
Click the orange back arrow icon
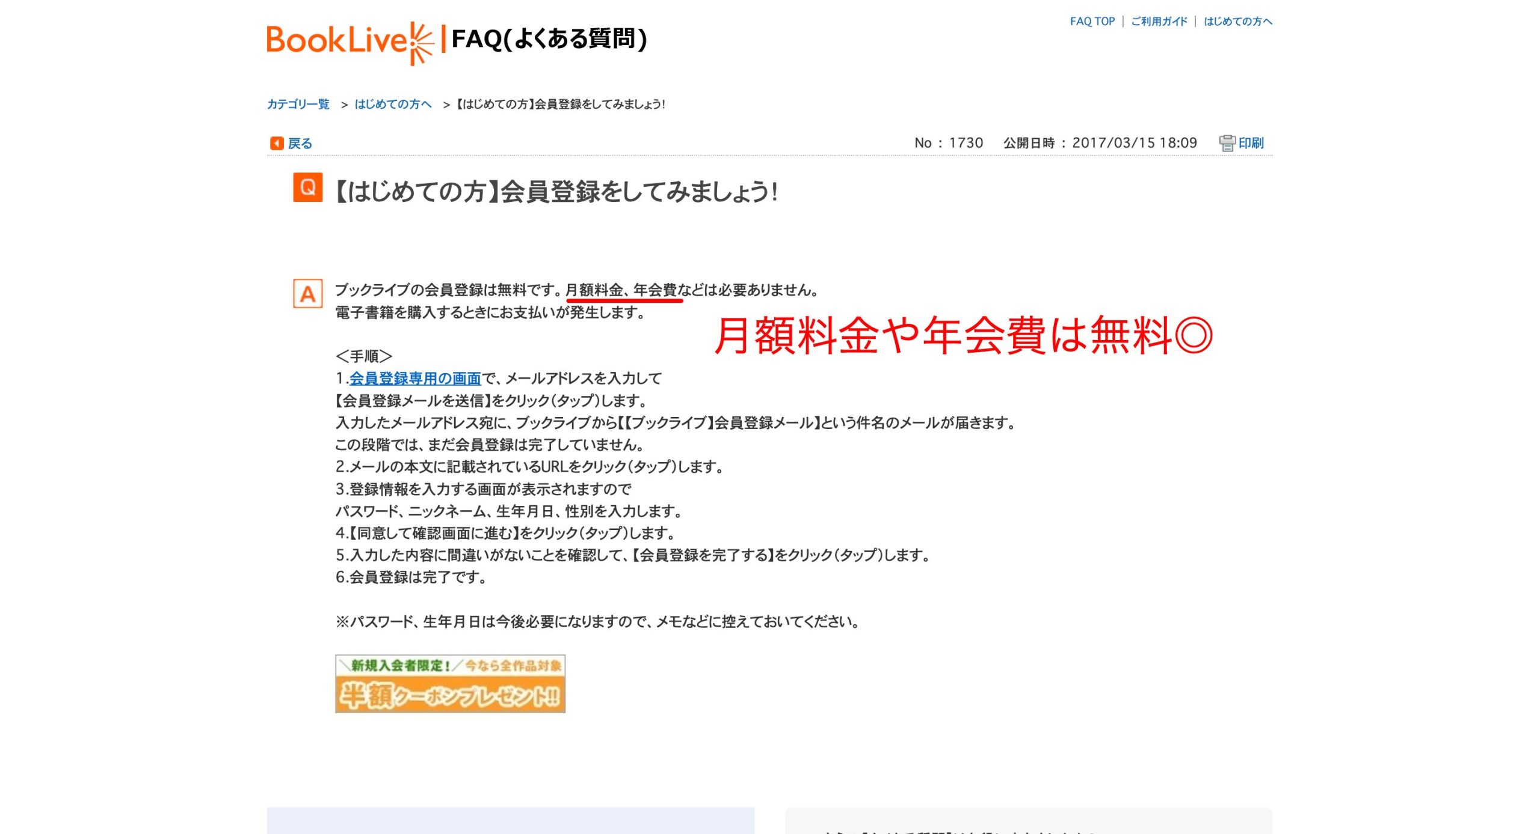coord(277,143)
